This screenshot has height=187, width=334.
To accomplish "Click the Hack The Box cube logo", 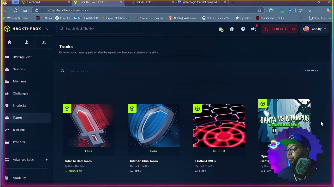I will 7,29.
